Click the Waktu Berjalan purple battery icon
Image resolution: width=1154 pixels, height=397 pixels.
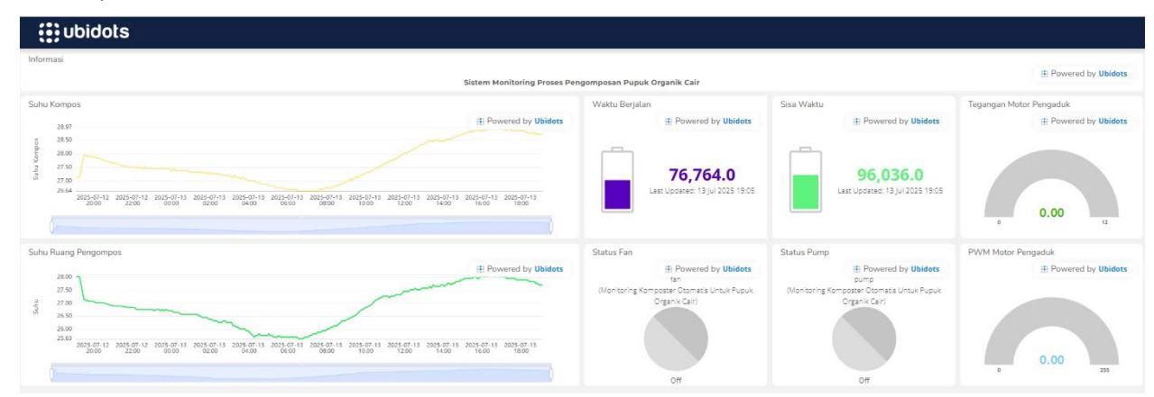coord(618,180)
